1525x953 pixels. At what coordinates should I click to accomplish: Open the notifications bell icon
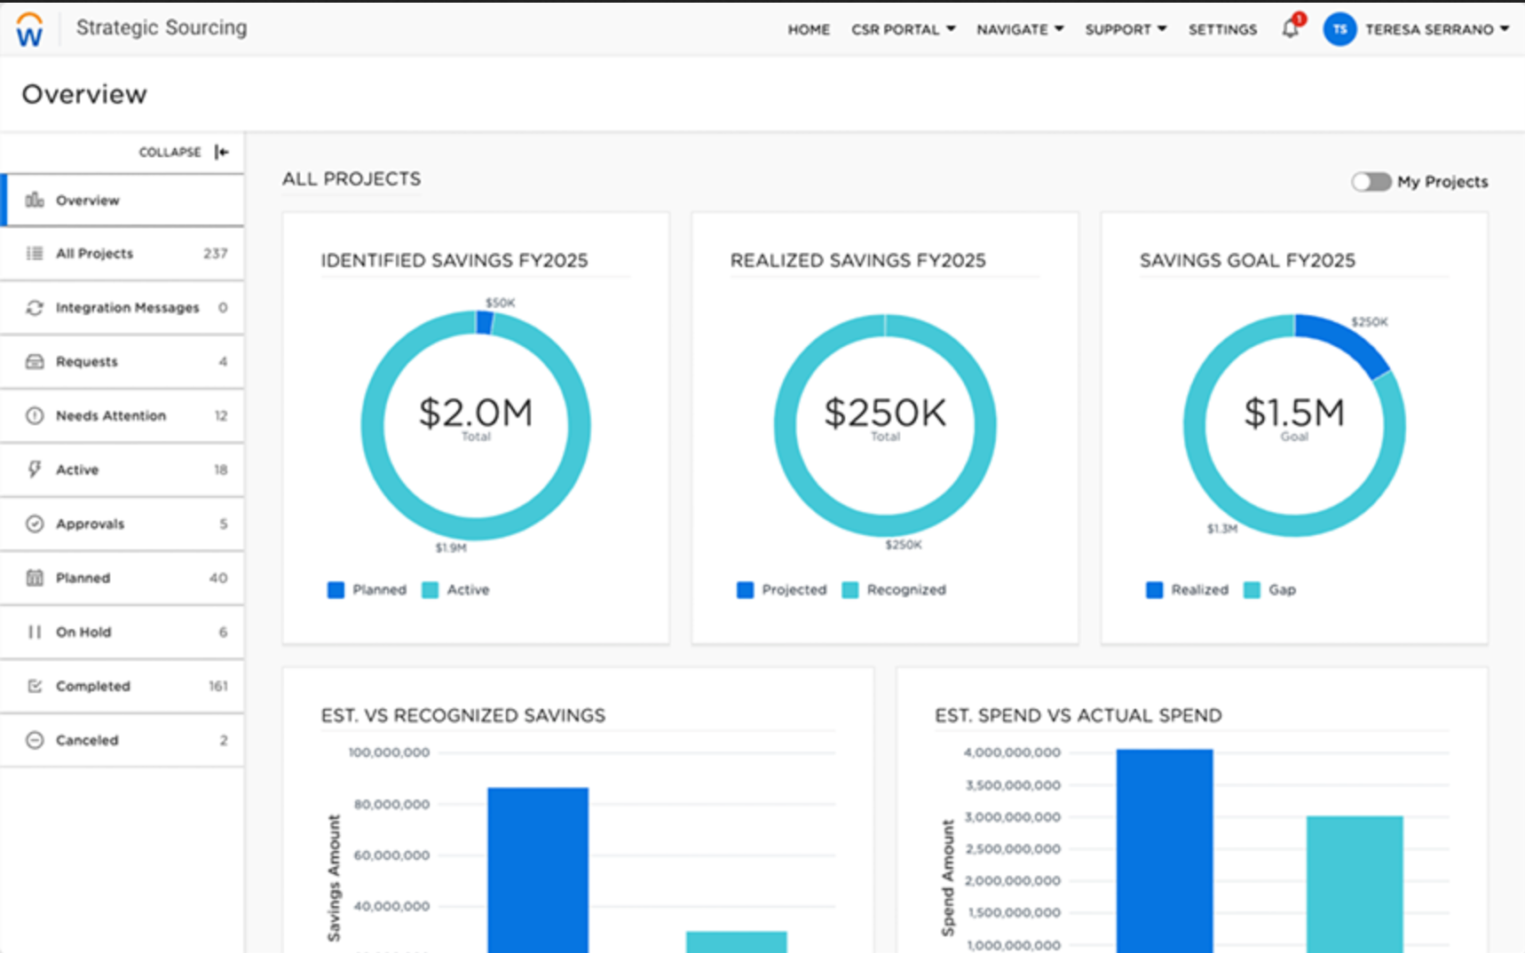click(x=1291, y=29)
